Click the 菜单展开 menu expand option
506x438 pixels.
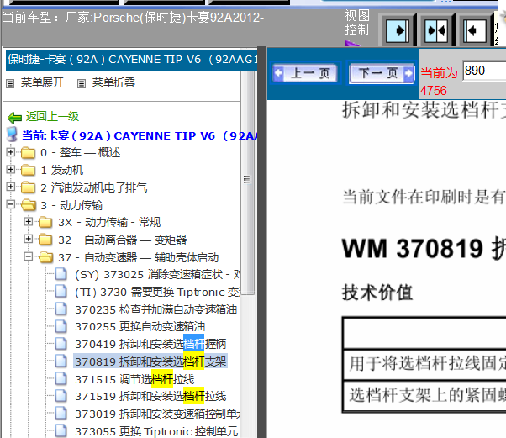42,82
